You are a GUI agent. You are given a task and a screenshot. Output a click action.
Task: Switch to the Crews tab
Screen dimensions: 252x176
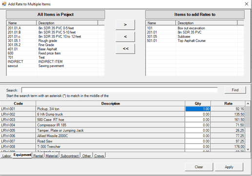99,156
